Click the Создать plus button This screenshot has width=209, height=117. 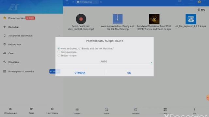click(77, 111)
